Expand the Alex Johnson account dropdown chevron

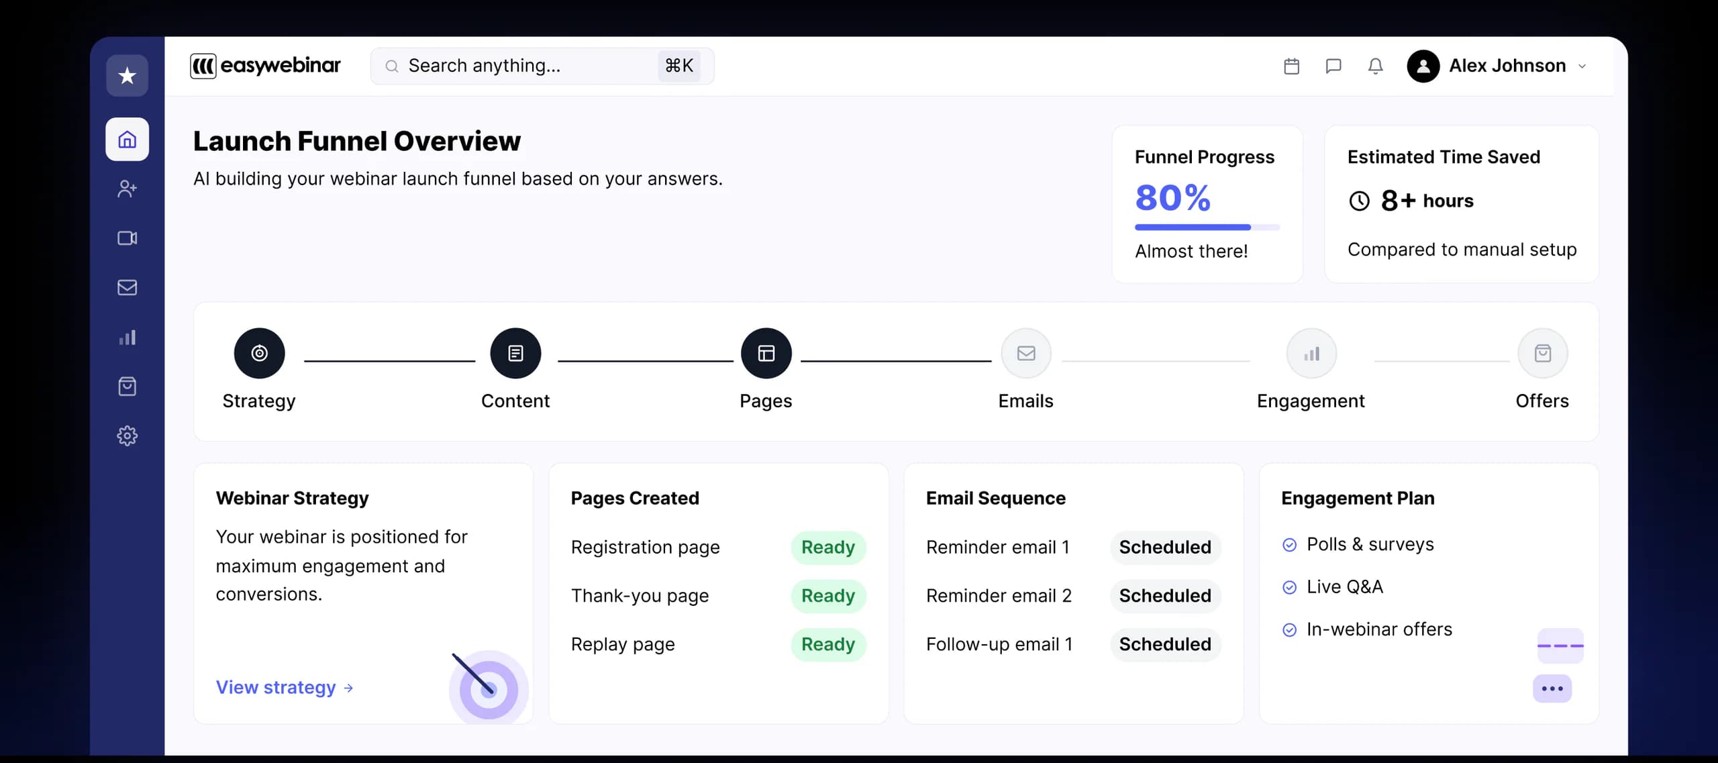click(1582, 66)
